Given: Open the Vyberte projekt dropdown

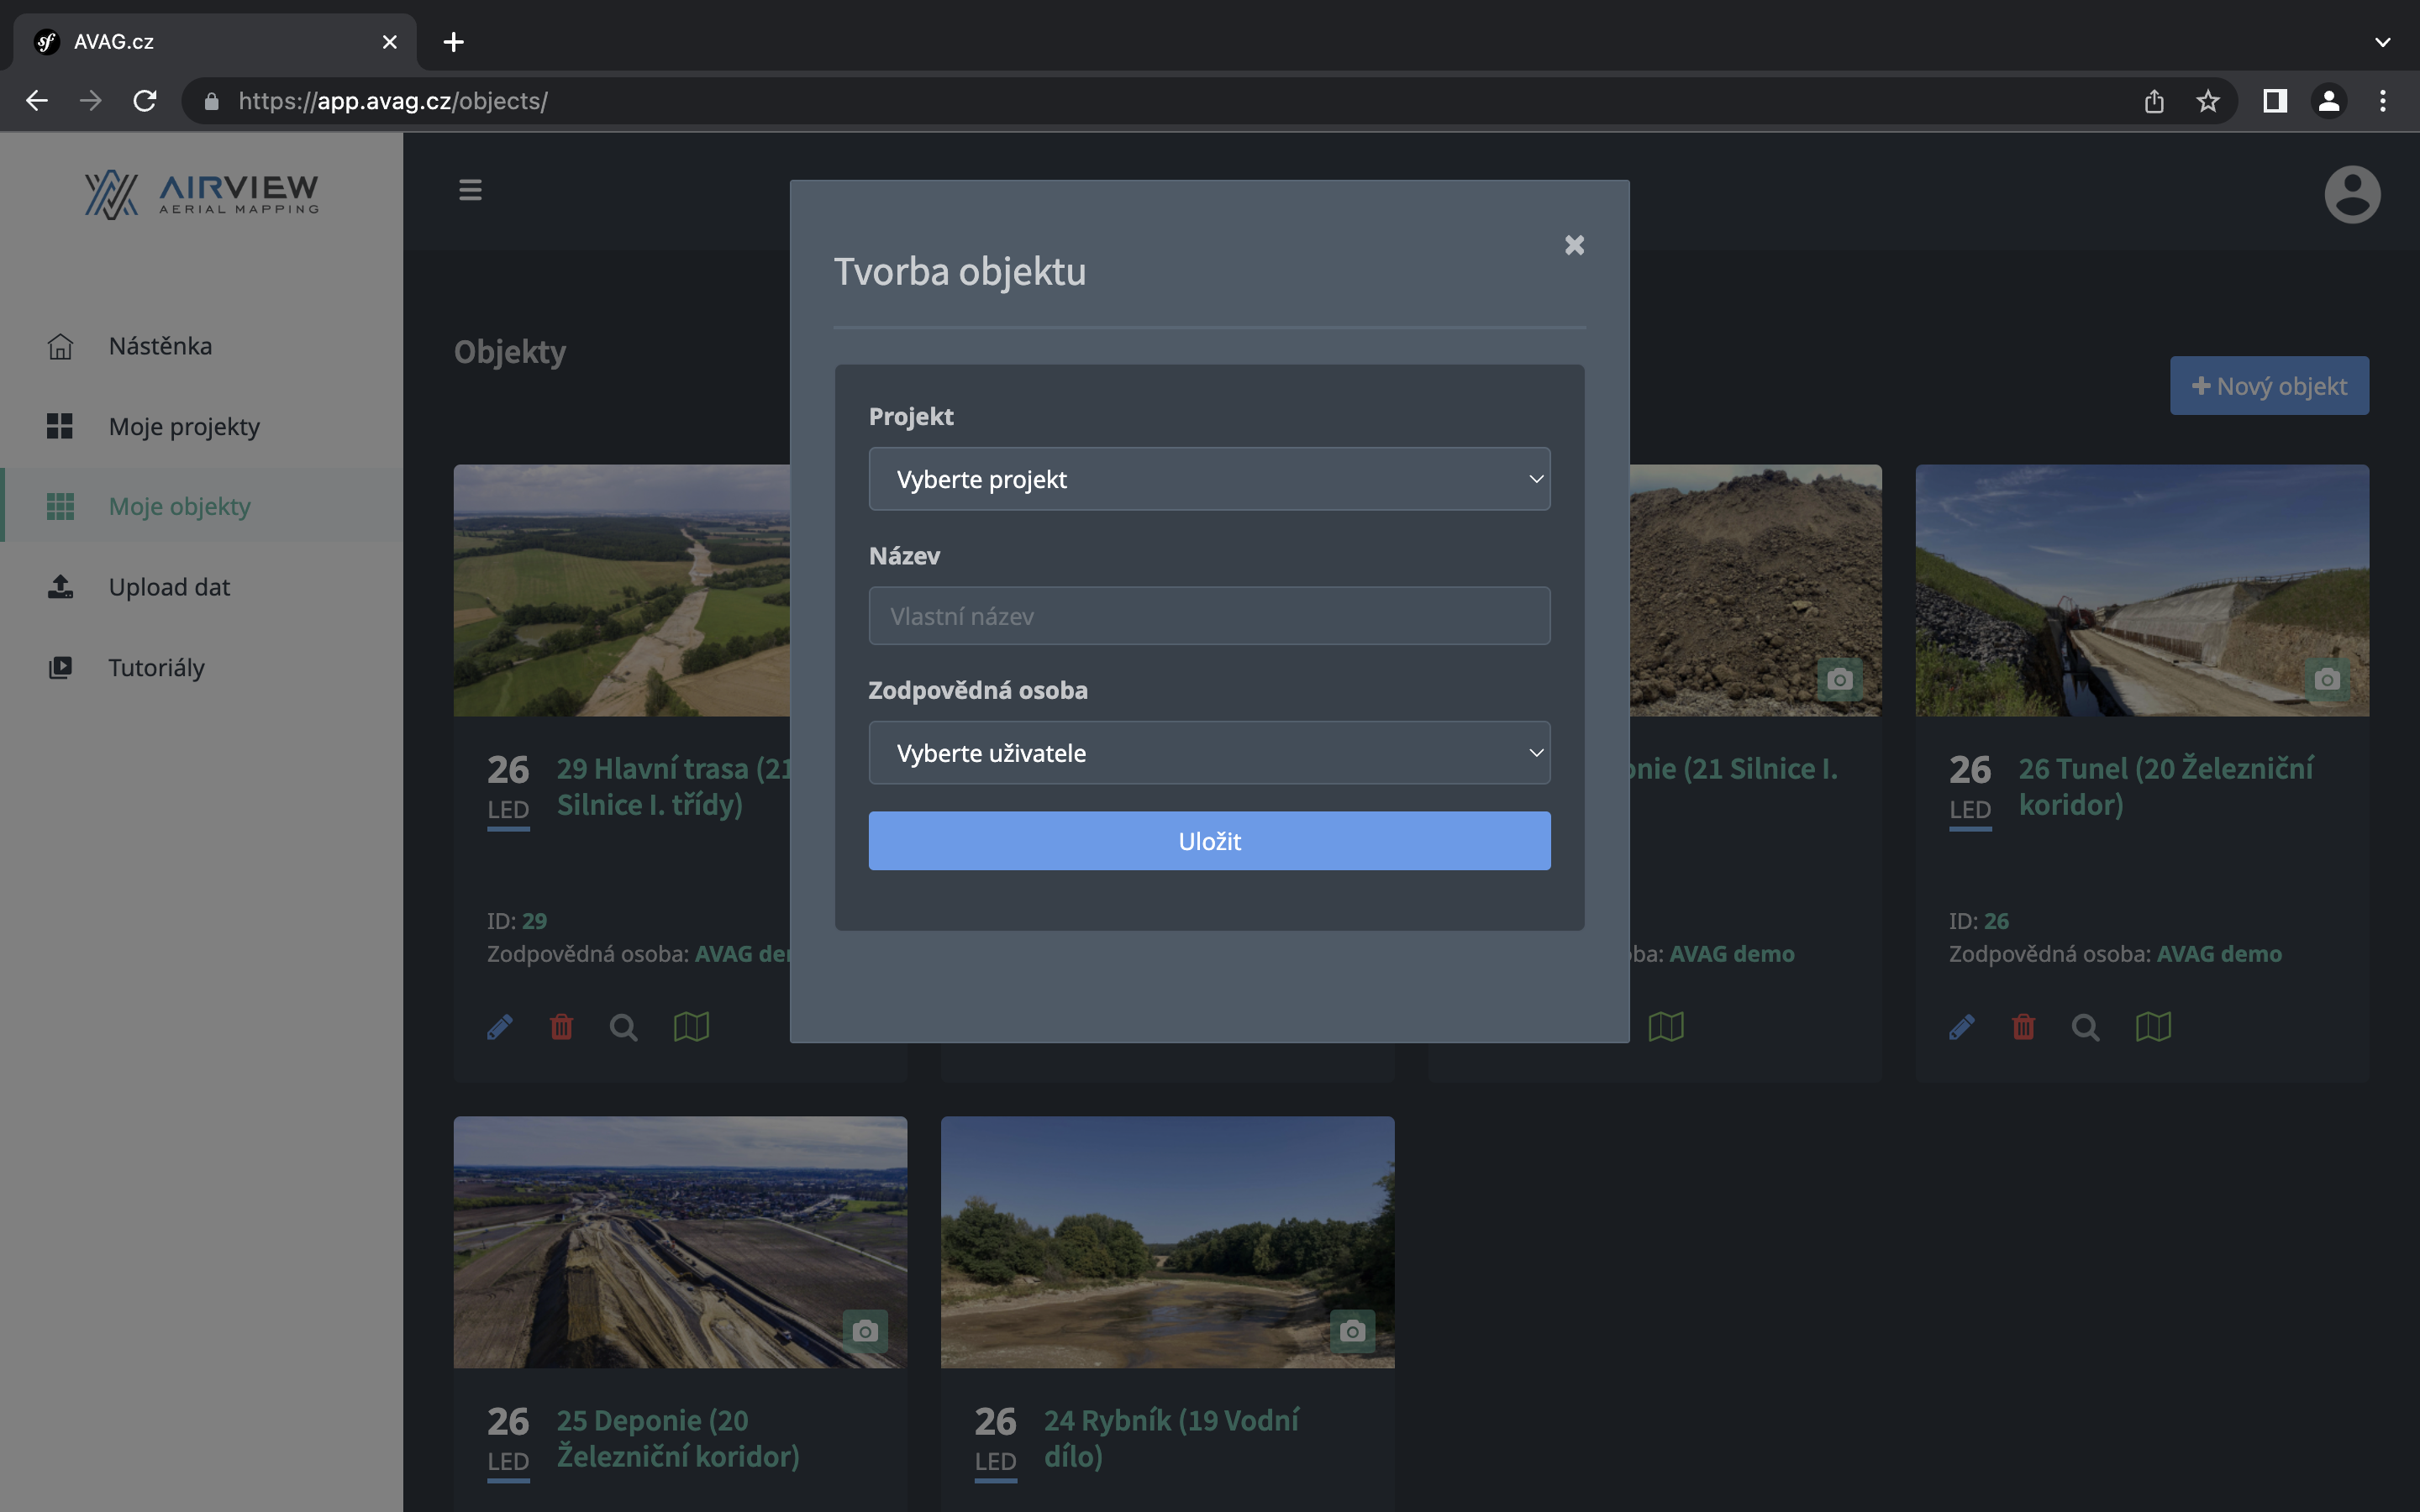Looking at the screenshot, I should coord(1209,479).
